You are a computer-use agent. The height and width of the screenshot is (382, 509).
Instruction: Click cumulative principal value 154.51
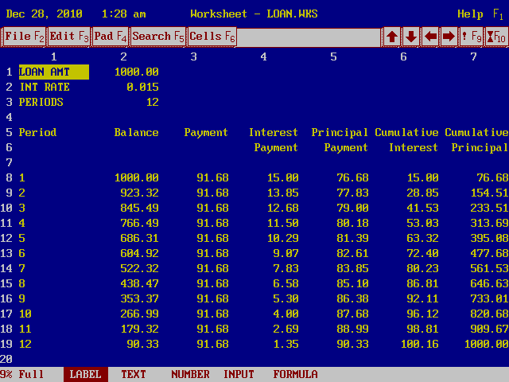490,193
